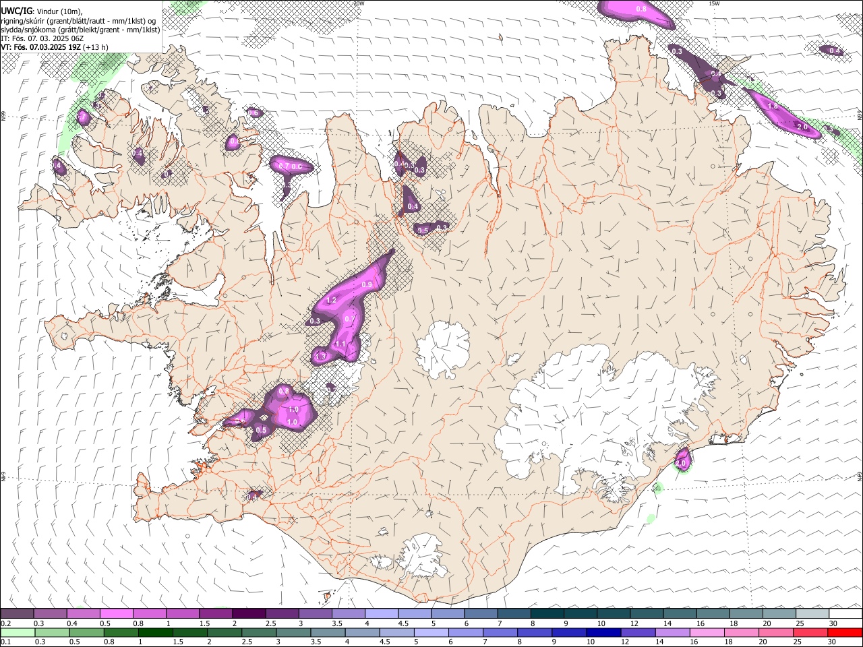Pick deep blue 10 swatch in rain legend
This screenshot has height=647, width=863.
pyautogui.click(x=603, y=632)
